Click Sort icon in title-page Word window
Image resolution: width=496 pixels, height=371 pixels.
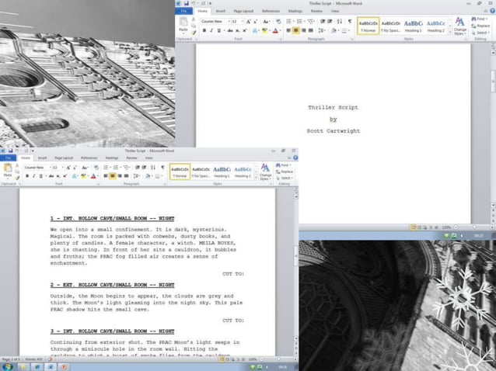pos(340,22)
